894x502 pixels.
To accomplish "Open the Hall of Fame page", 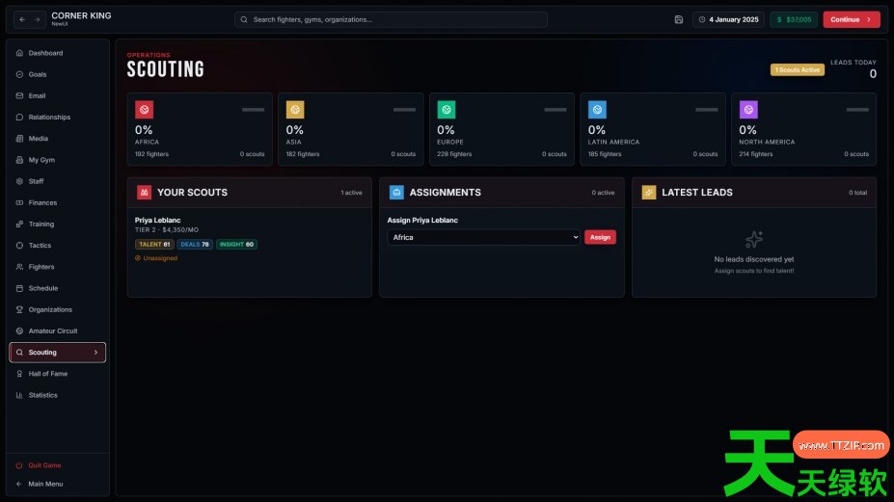I will click(x=57, y=374).
